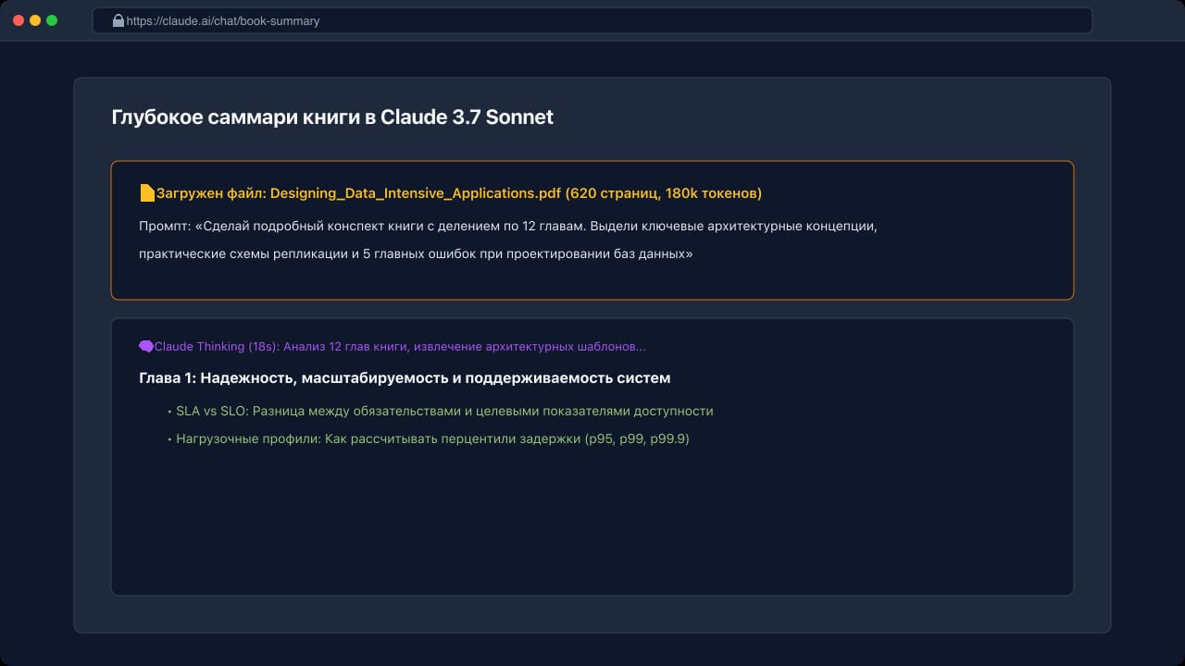Image resolution: width=1185 pixels, height=666 pixels.
Task: Close the window with the red button
Action: [x=19, y=20]
